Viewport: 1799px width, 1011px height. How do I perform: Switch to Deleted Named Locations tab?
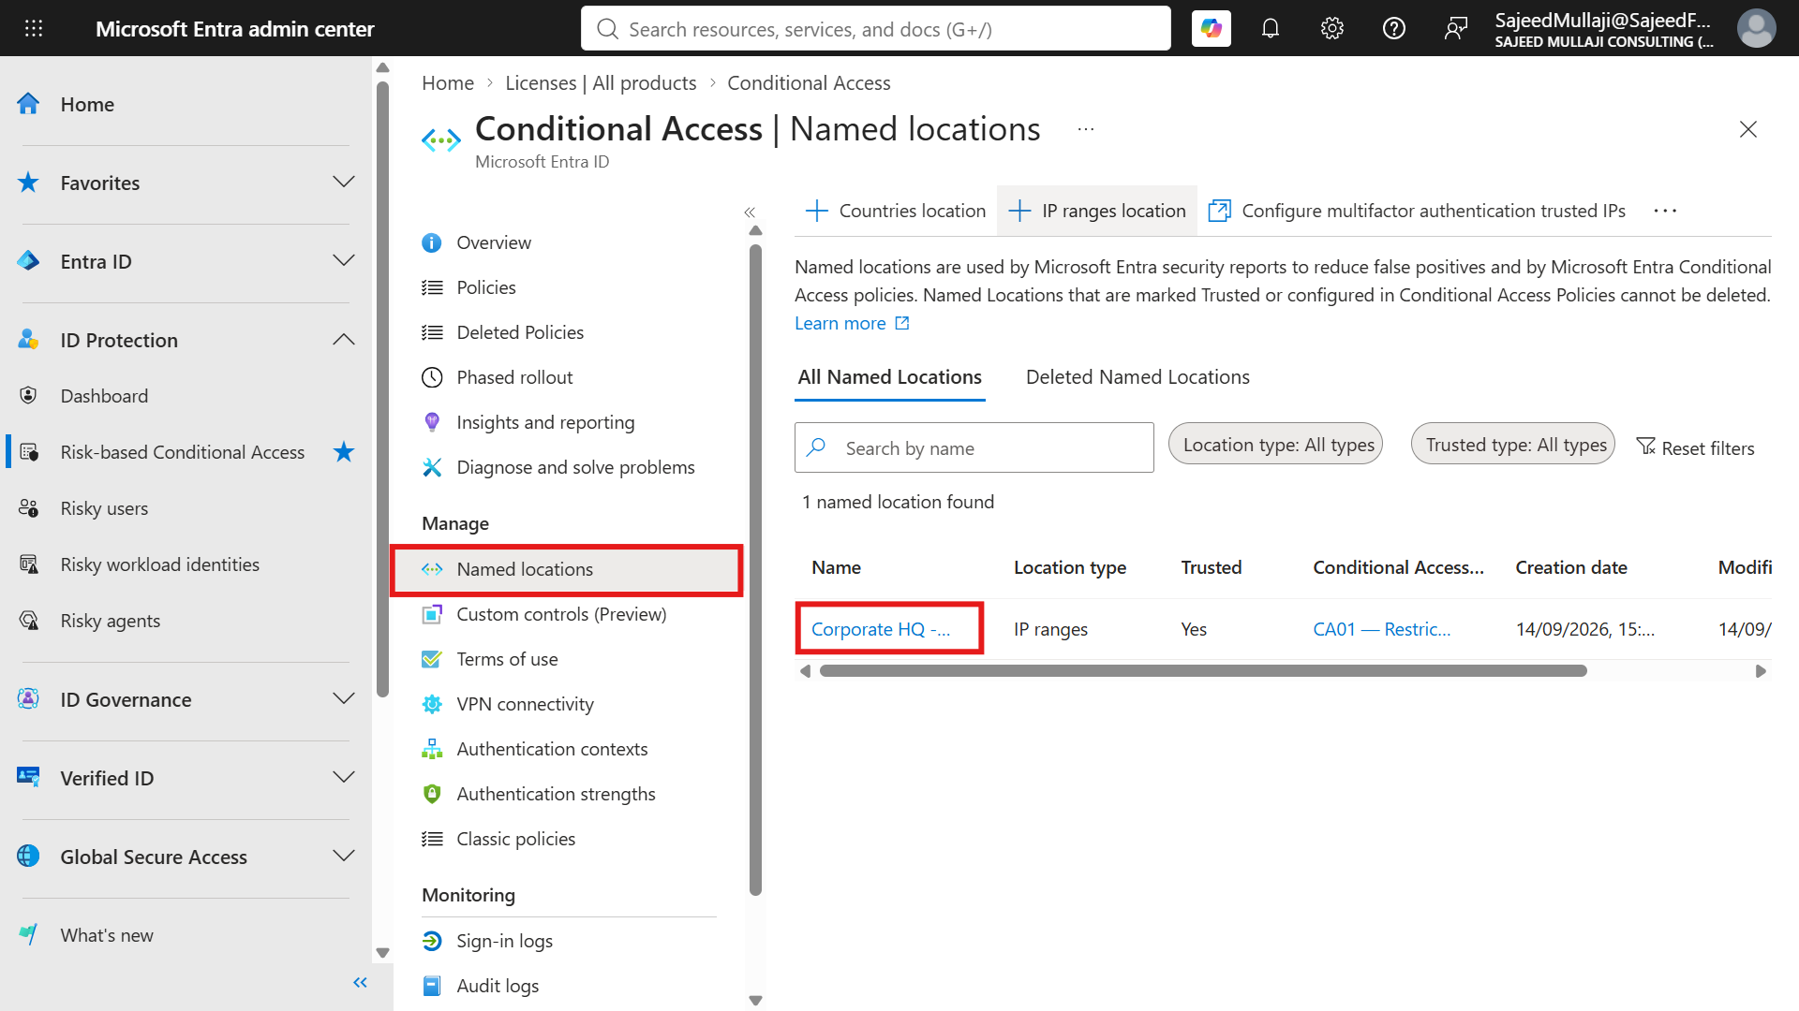1137,376
